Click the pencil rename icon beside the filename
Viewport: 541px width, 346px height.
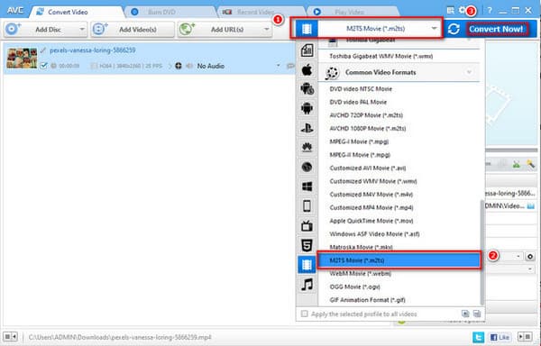[42, 50]
